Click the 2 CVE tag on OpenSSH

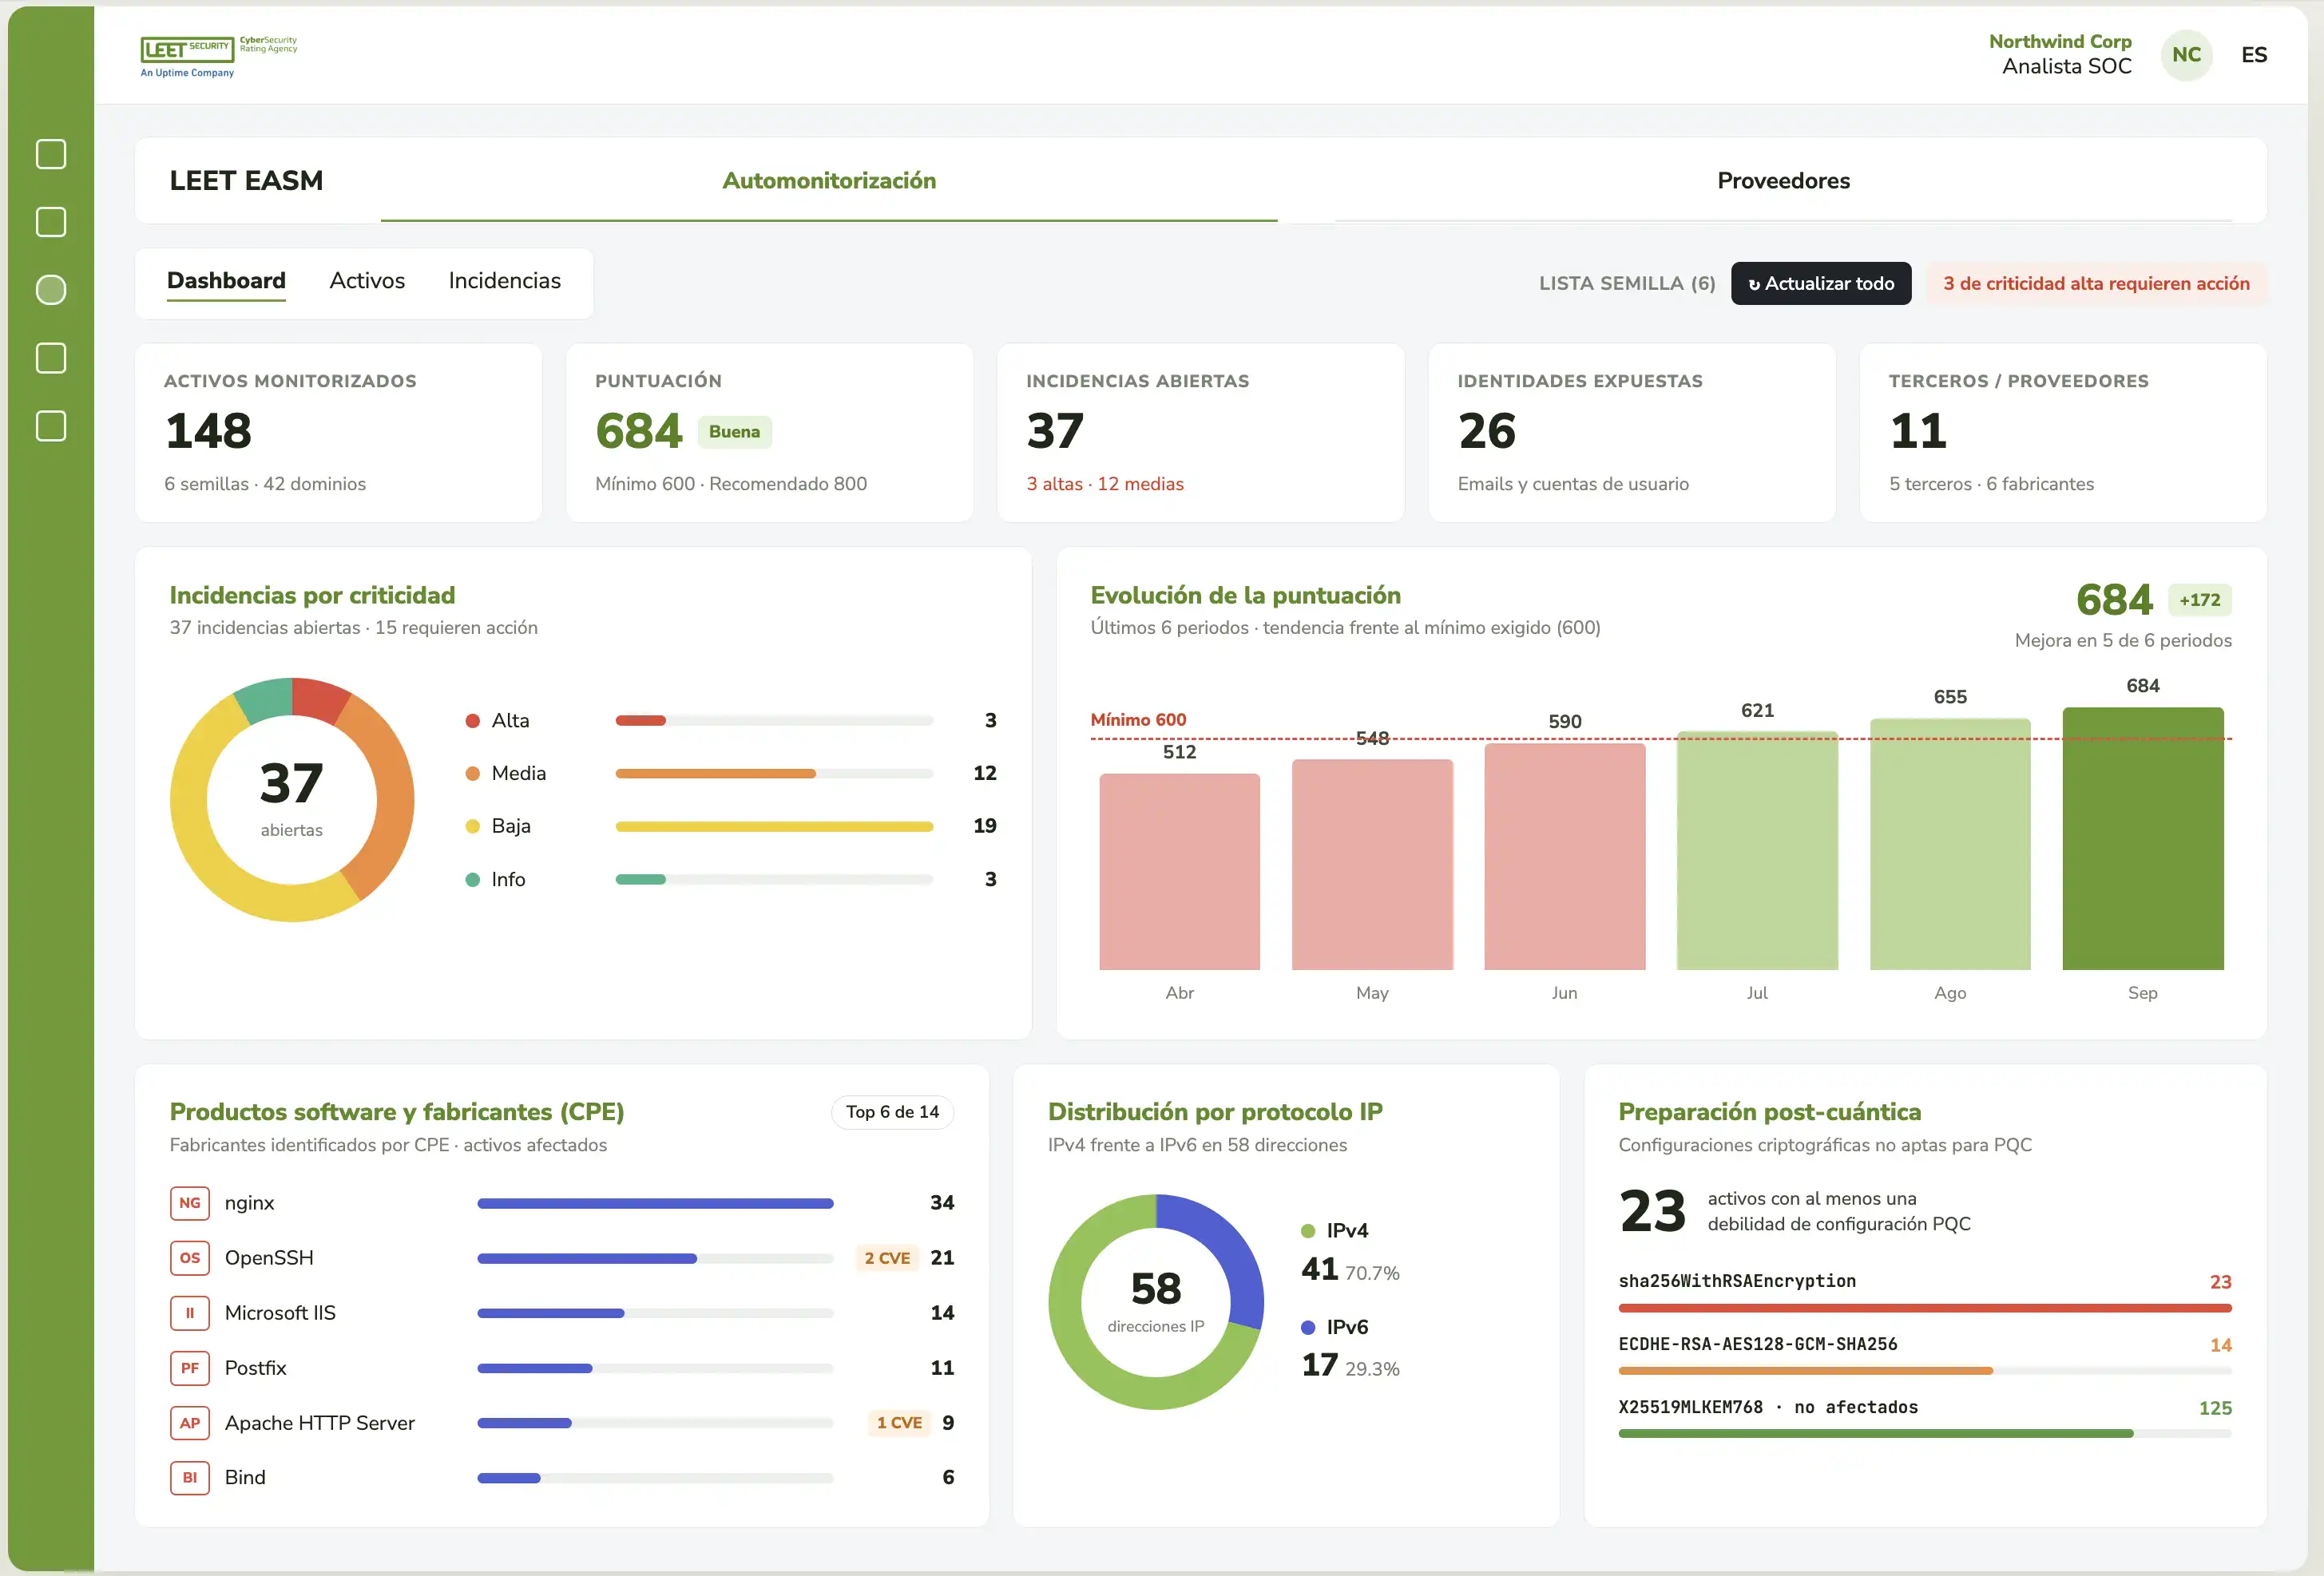[887, 1258]
